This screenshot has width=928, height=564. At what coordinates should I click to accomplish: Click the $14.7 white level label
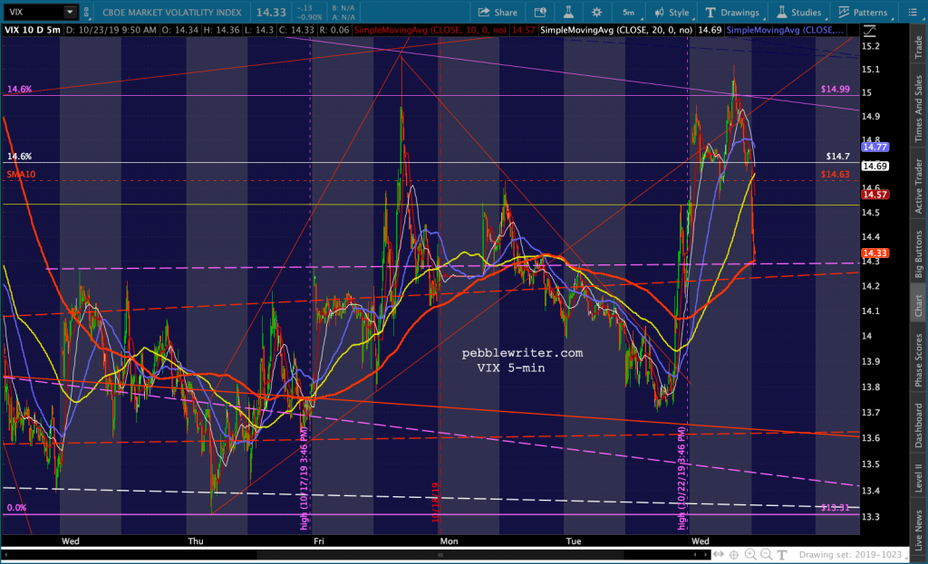click(x=838, y=156)
